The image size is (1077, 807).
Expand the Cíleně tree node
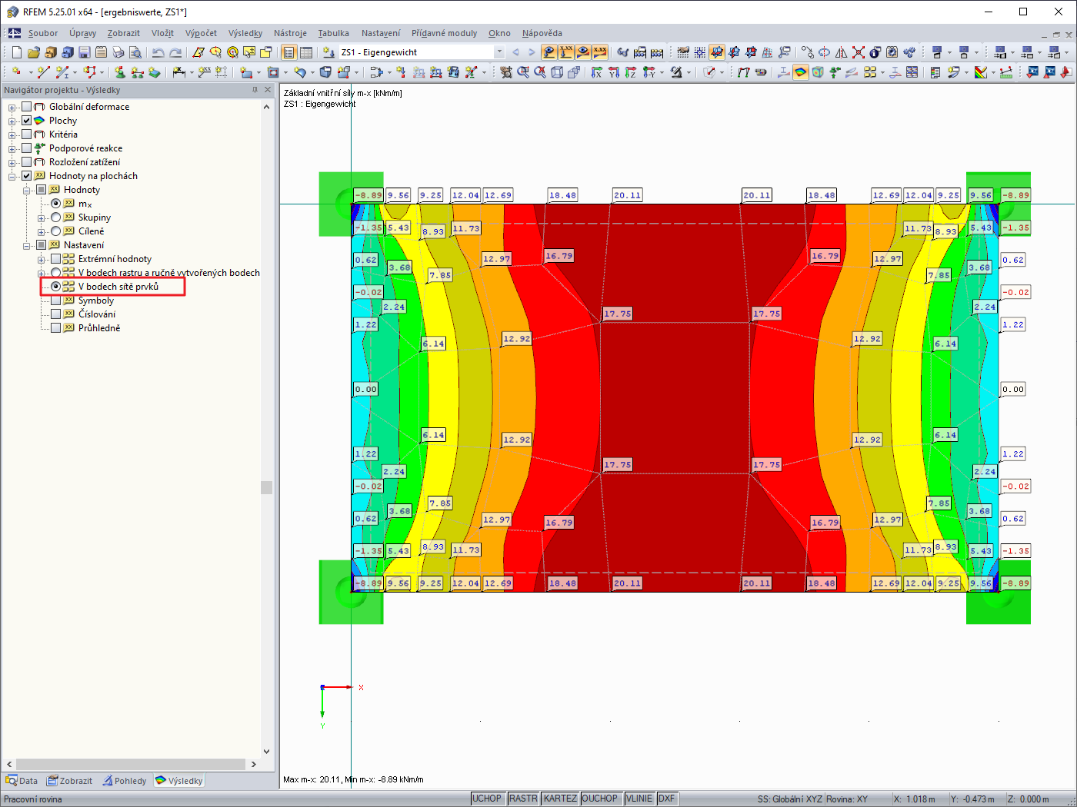pyautogui.click(x=42, y=232)
